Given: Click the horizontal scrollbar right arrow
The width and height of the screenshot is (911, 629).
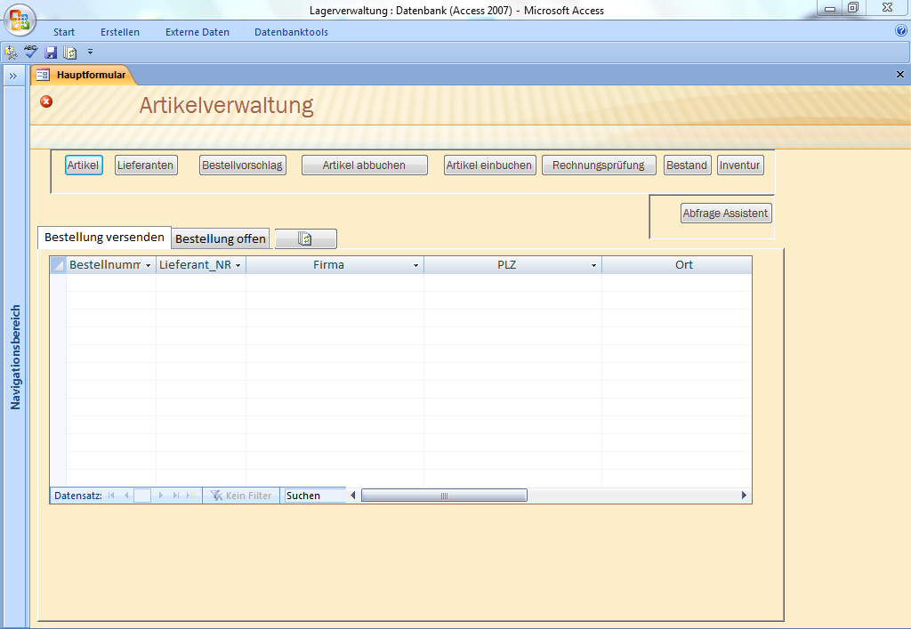Looking at the screenshot, I should (x=744, y=496).
